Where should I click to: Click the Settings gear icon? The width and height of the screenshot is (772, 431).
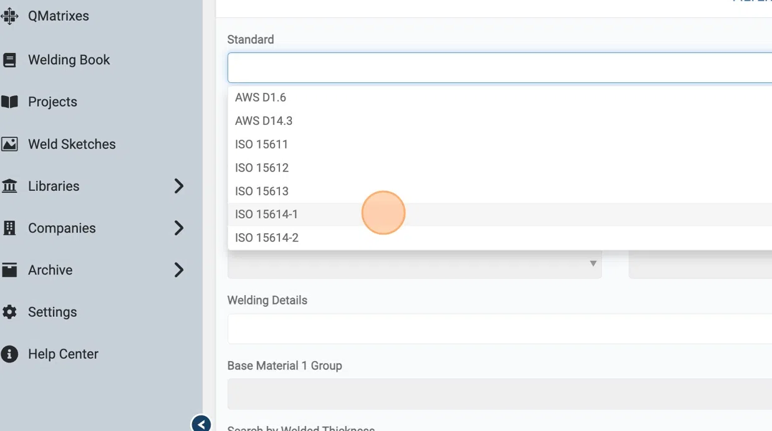point(9,312)
